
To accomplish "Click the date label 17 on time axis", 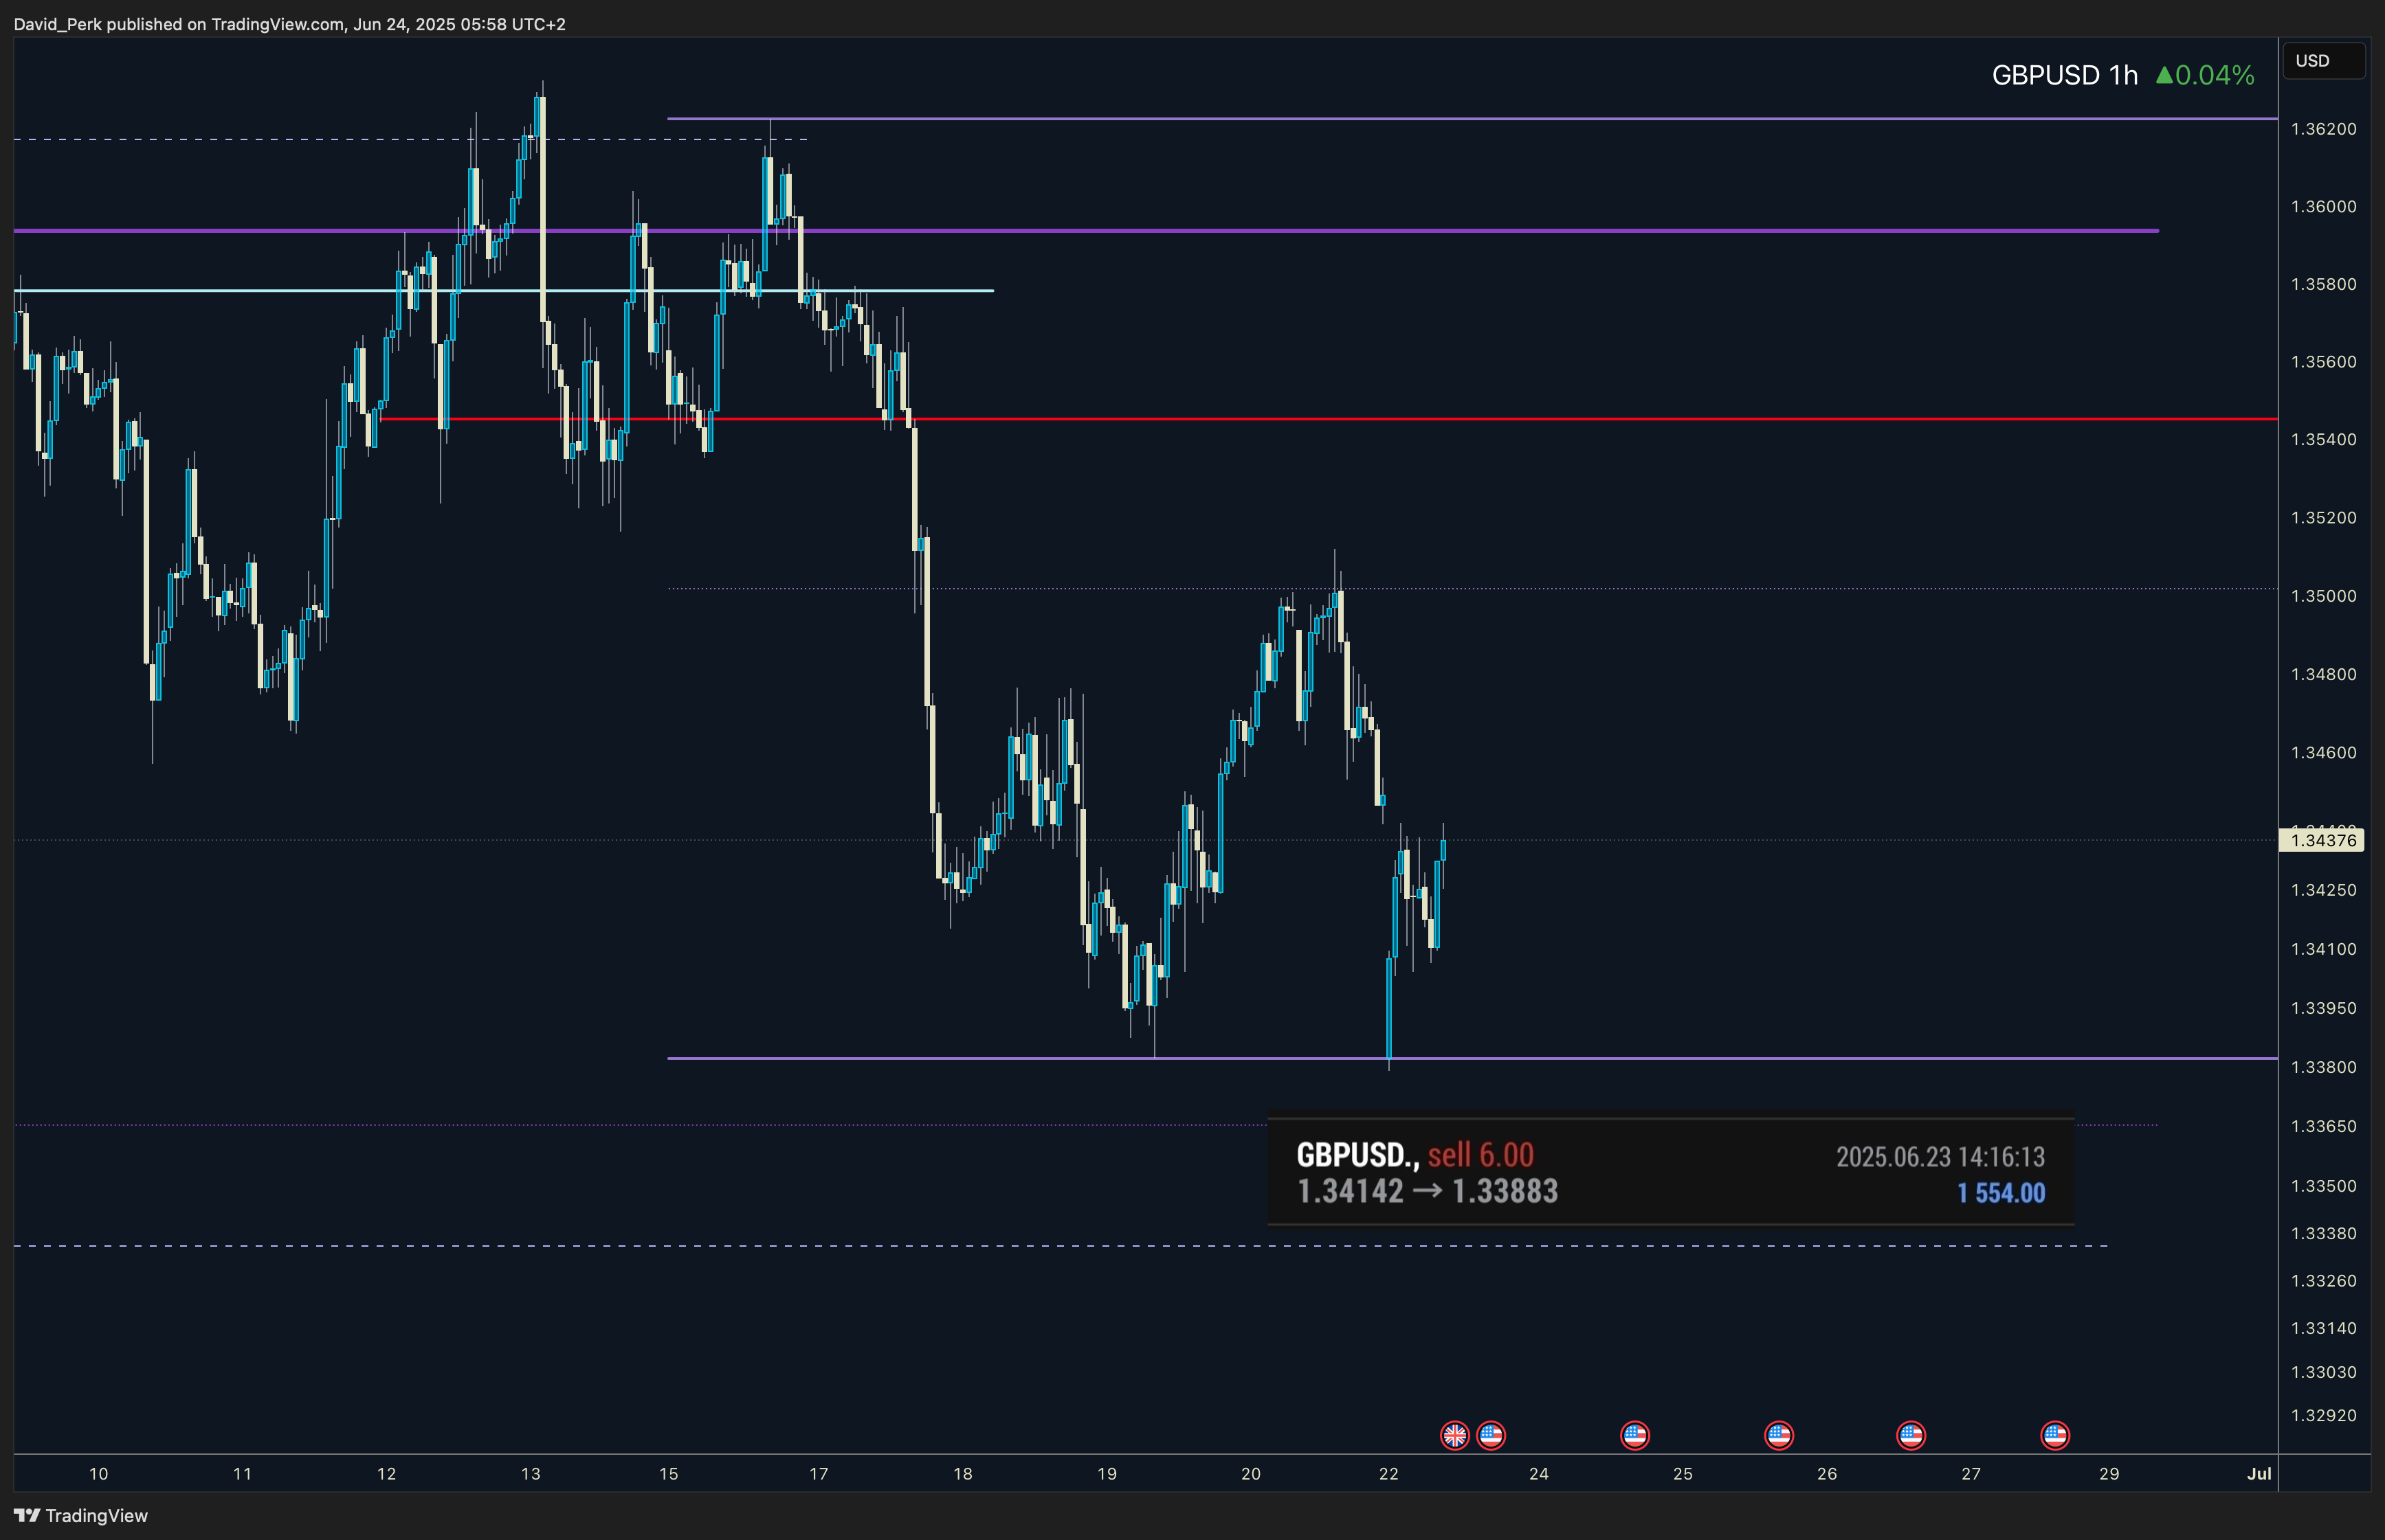I will tap(819, 1473).
